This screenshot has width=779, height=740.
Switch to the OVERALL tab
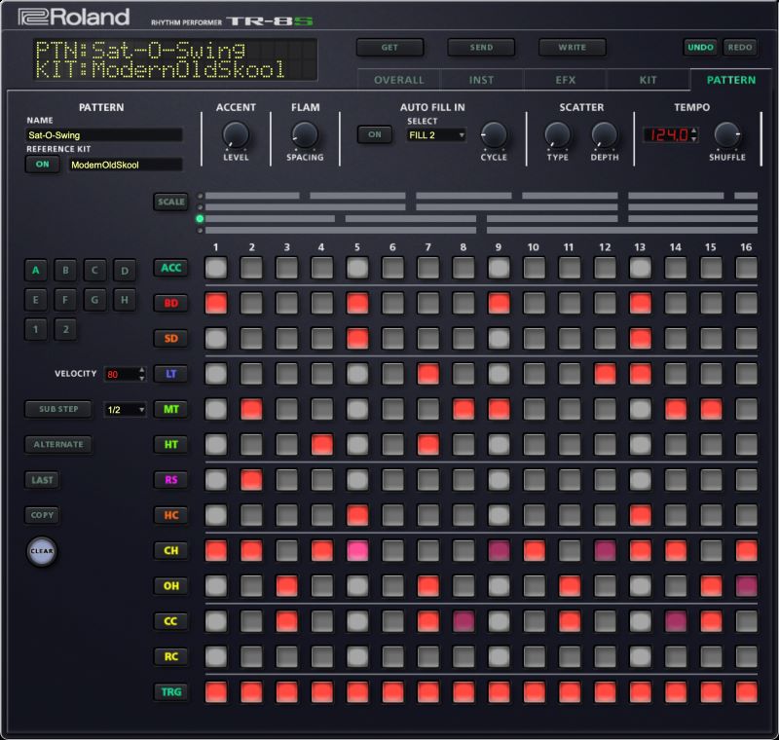[x=399, y=80]
